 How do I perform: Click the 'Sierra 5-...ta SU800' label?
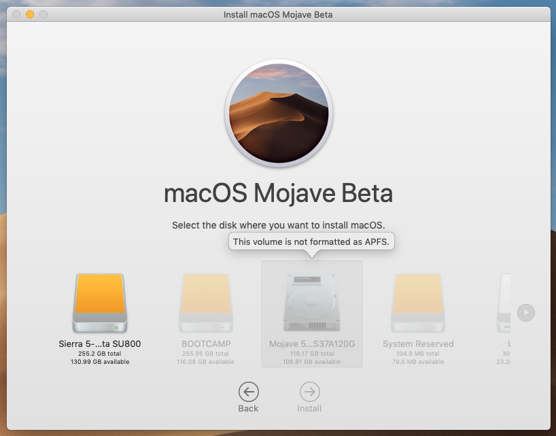click(x=100, y=343)
